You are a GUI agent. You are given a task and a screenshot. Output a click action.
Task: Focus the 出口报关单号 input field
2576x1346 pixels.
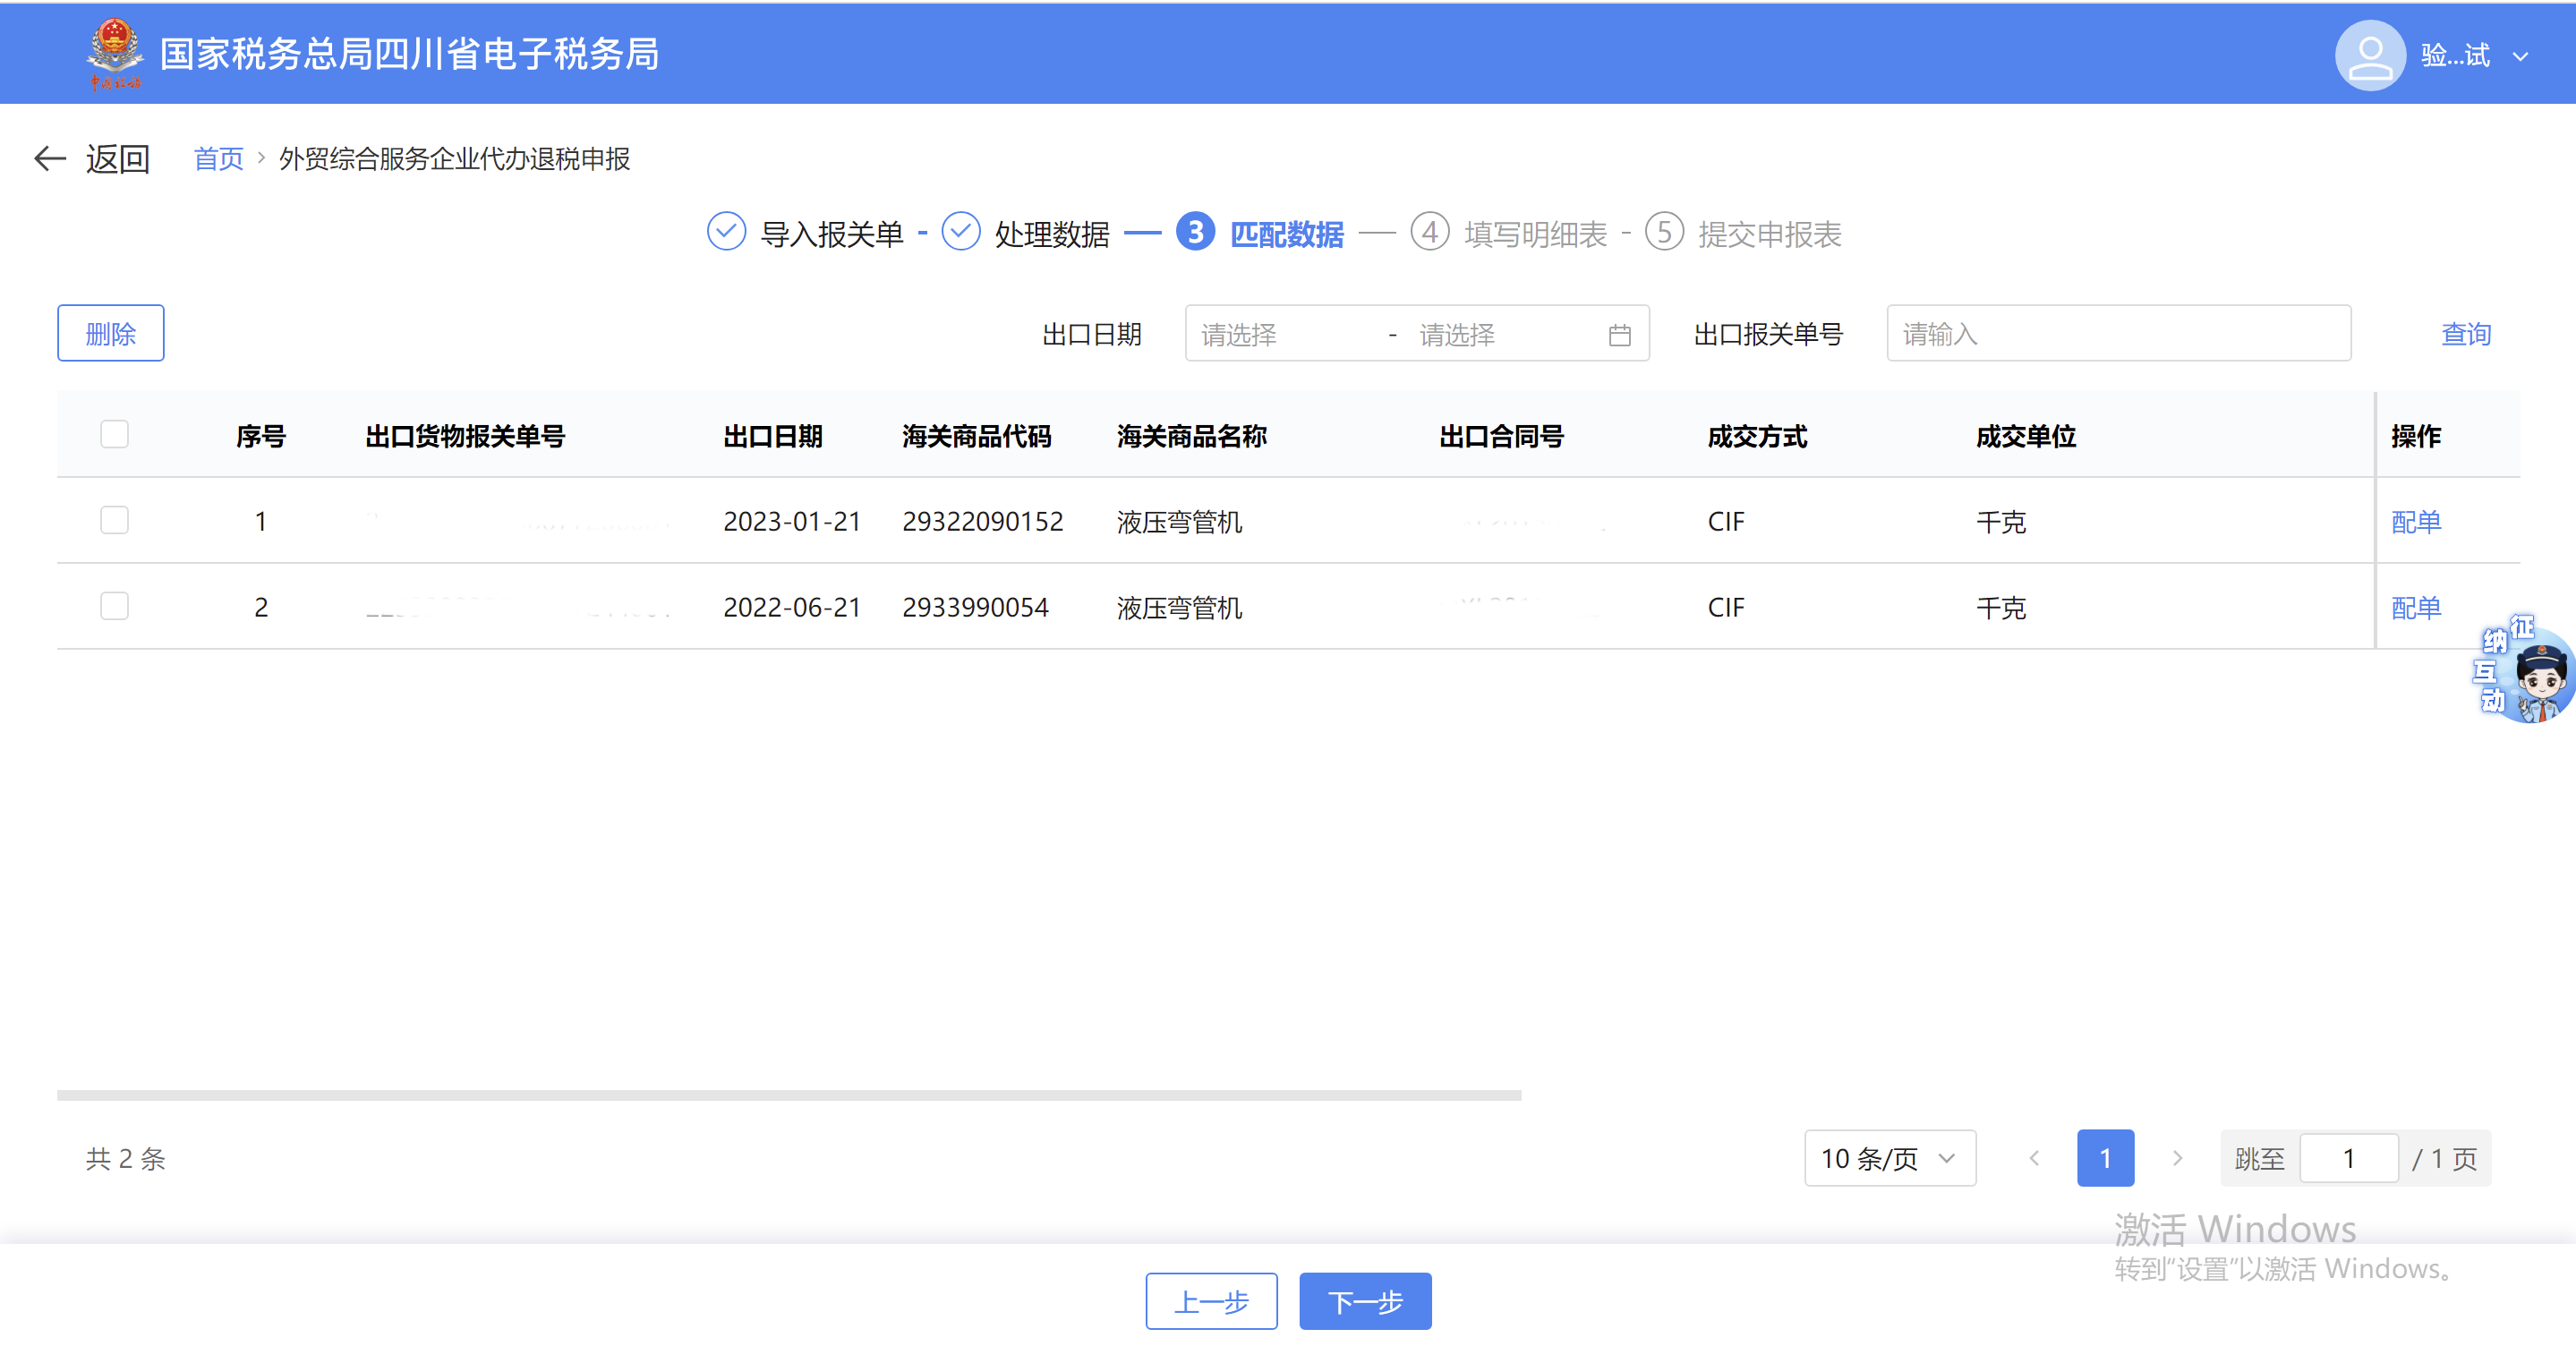pyautogui.click(x=2117, y=334)
